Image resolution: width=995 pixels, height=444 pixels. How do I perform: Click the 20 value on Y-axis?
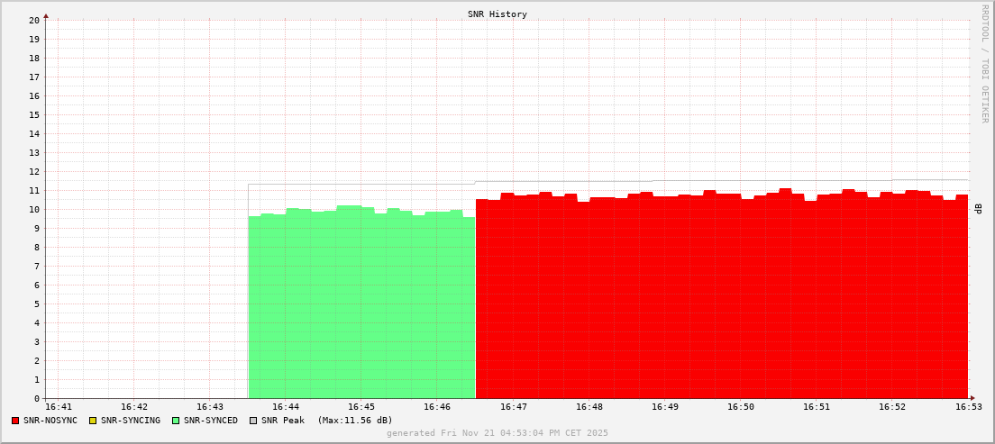[x=34, y=20]
